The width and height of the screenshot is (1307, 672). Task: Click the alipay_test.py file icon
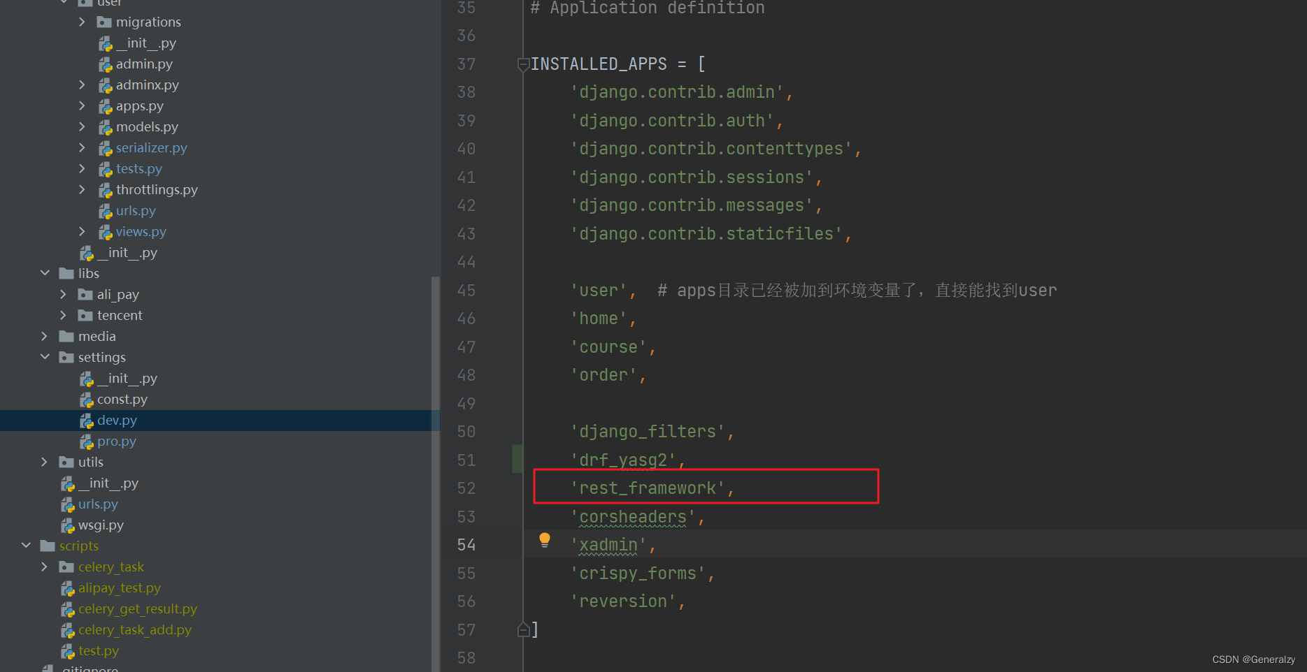(67, 589)
